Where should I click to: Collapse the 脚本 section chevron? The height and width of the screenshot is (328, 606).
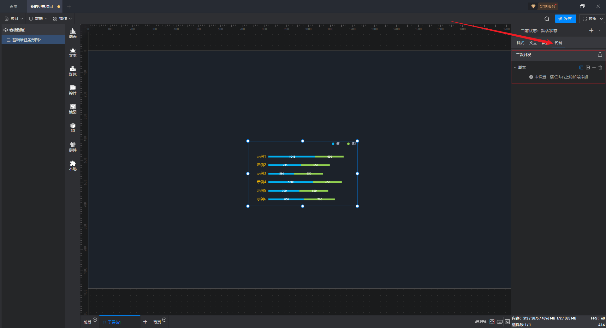515,67
